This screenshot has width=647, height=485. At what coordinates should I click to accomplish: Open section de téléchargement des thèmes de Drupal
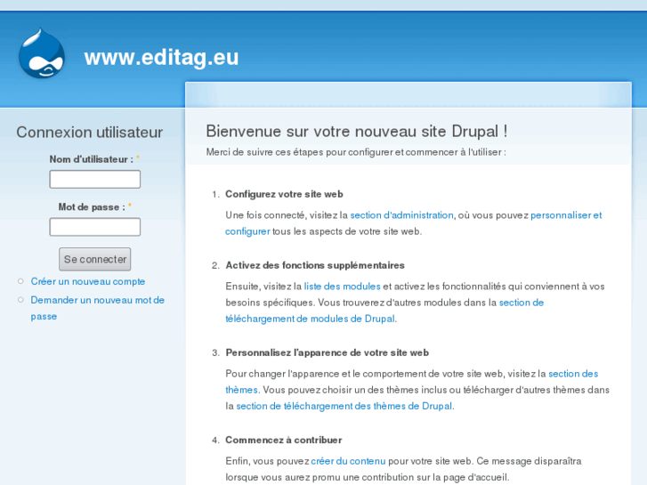click(344, 406)
